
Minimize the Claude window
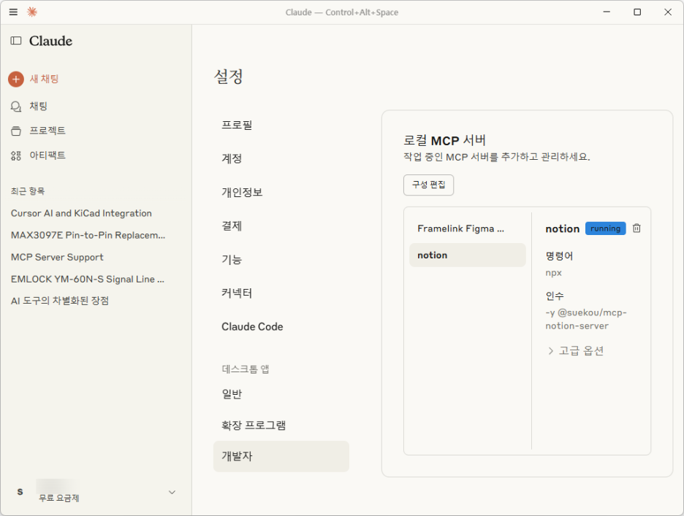(x=607, y=12)
